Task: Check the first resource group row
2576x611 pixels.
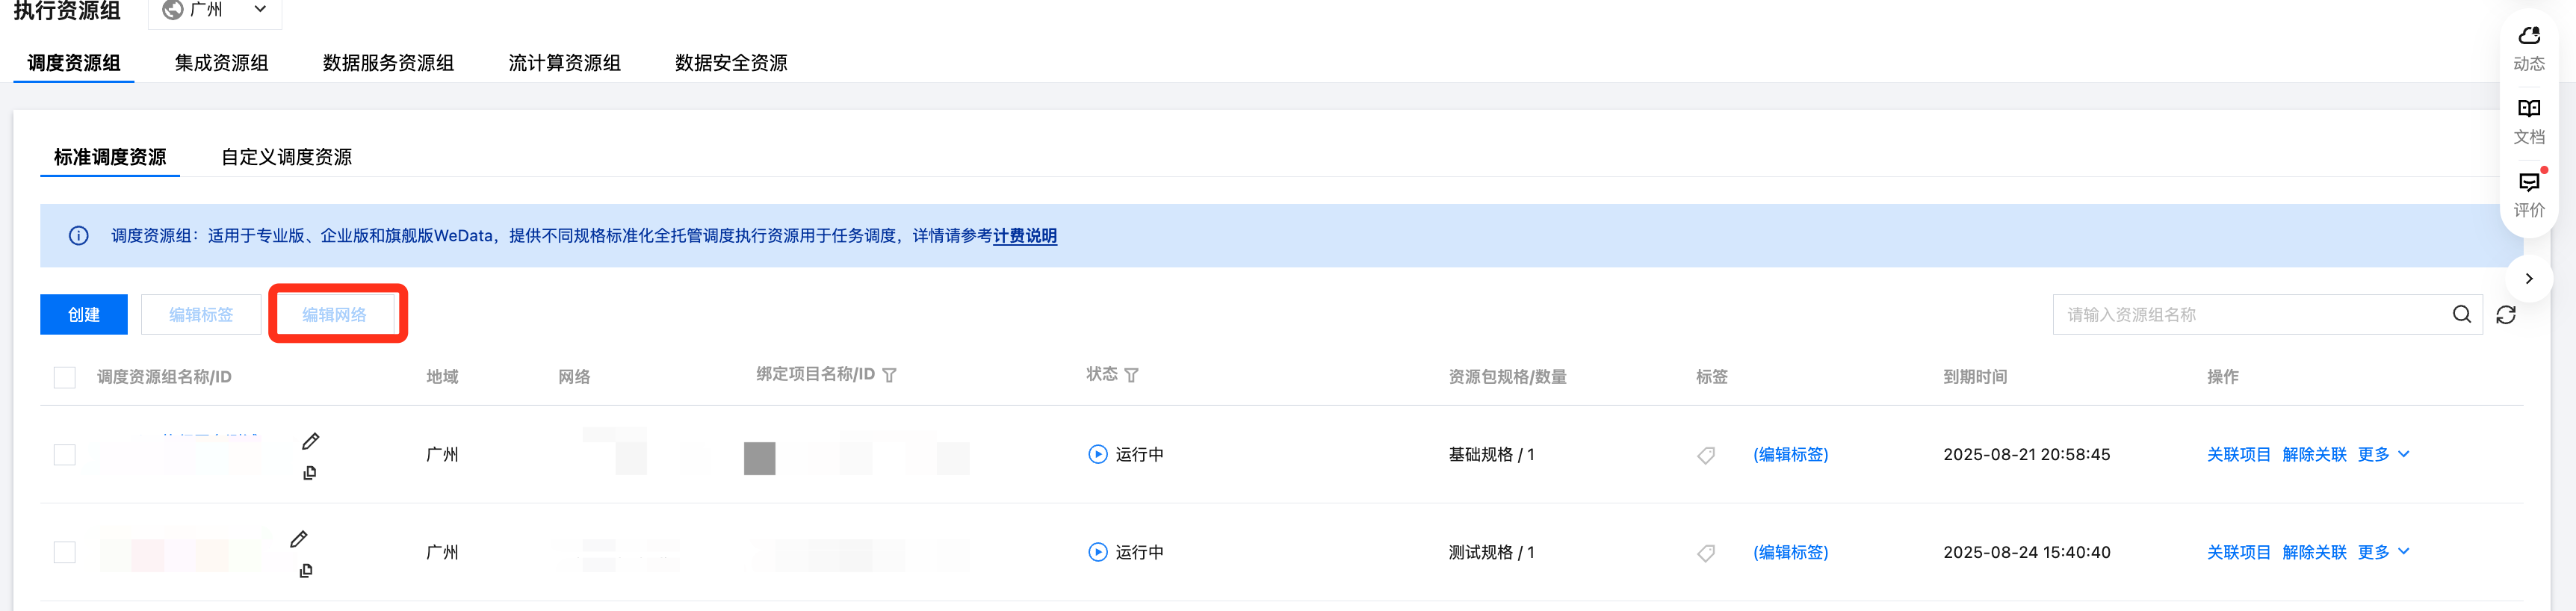Action: (x=65, y=455)
